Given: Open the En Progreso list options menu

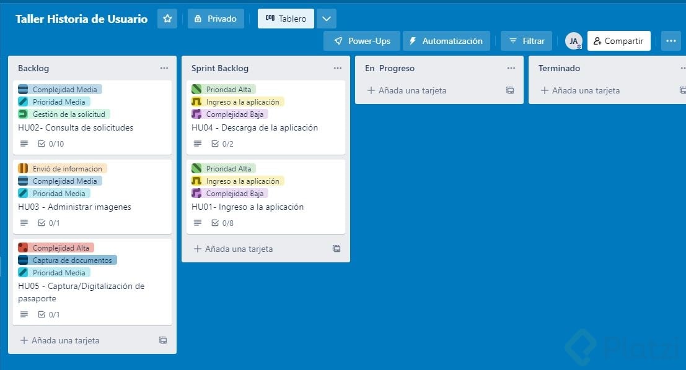Looking at the screenshot, I should point(511,68).
